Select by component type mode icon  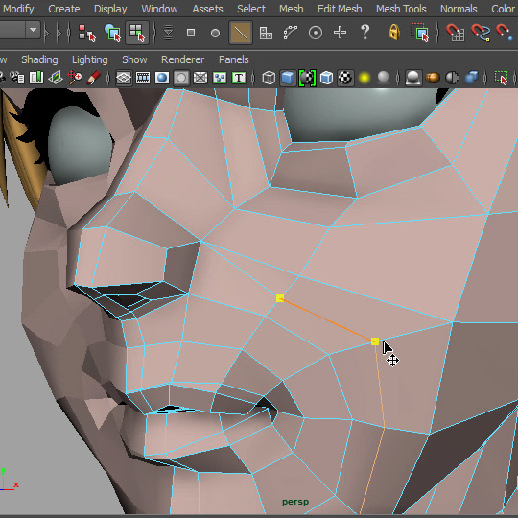click(x=137, y=33)
